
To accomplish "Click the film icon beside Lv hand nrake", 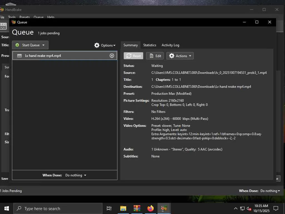I will click(19, 56).
